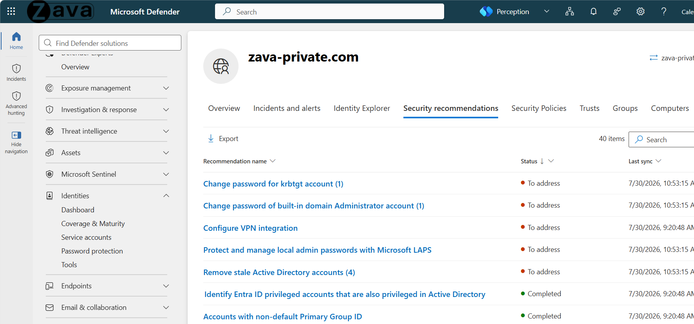Viewport: 694px width, 324px height.
Task: Switch to the Identity Explorer tab
Action: 362,108
